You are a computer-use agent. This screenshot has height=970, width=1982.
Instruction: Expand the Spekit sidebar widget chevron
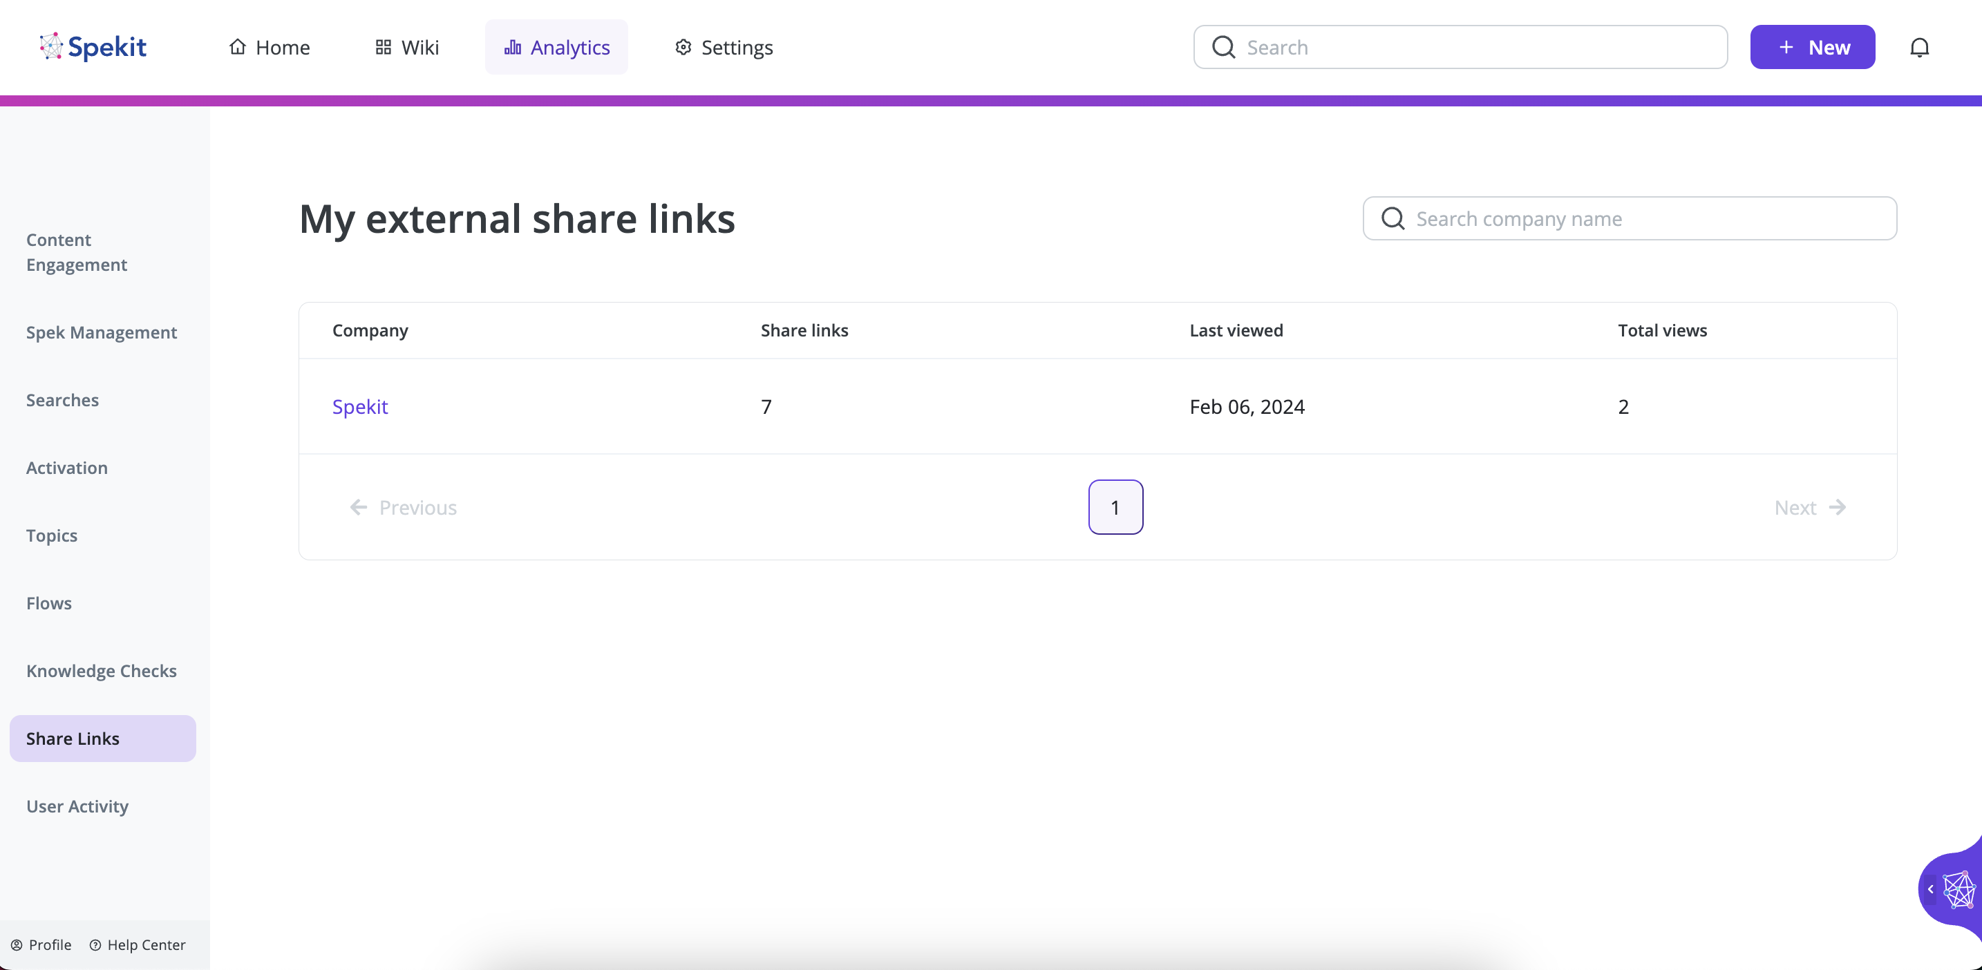pos(1930,889)
